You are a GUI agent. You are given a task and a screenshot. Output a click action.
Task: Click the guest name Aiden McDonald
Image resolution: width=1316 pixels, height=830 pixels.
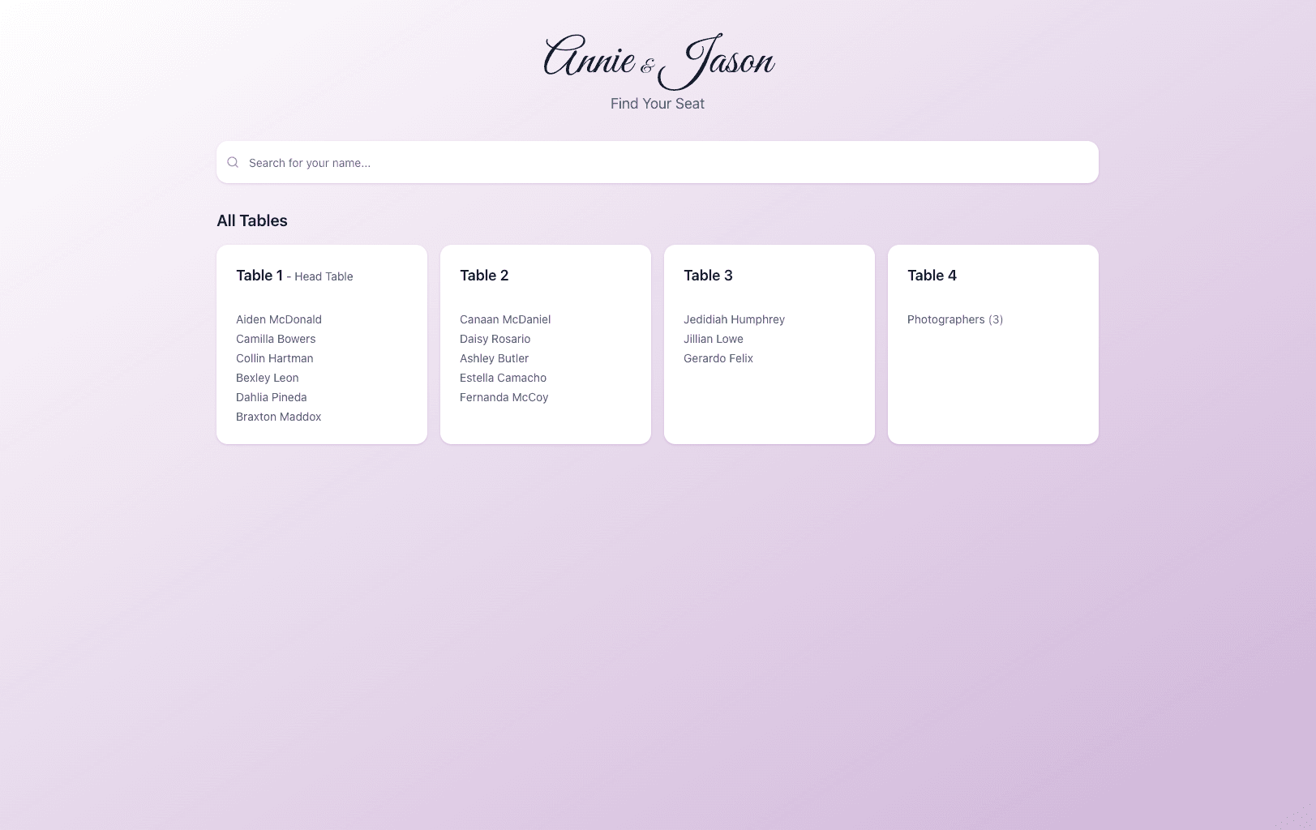tap(278, 319)
